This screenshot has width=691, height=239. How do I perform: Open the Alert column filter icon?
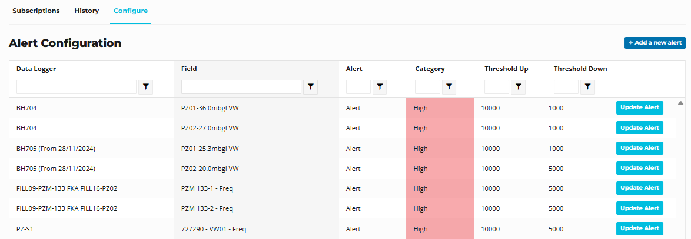(380, 87)
